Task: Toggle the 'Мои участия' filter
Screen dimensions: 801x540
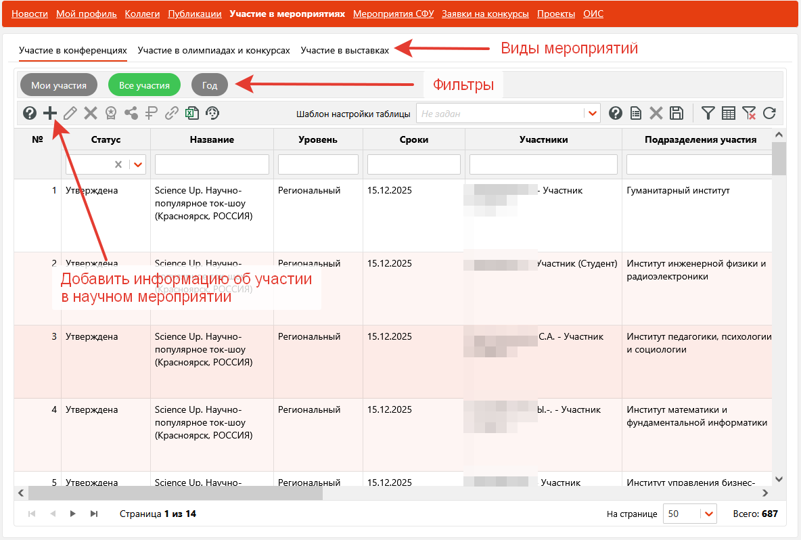Action: [x=59, y=85]
